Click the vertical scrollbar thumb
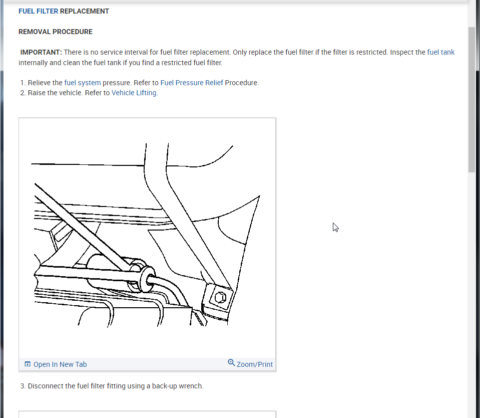The height and width of the screenshot is (418, 480). point(471,100)
